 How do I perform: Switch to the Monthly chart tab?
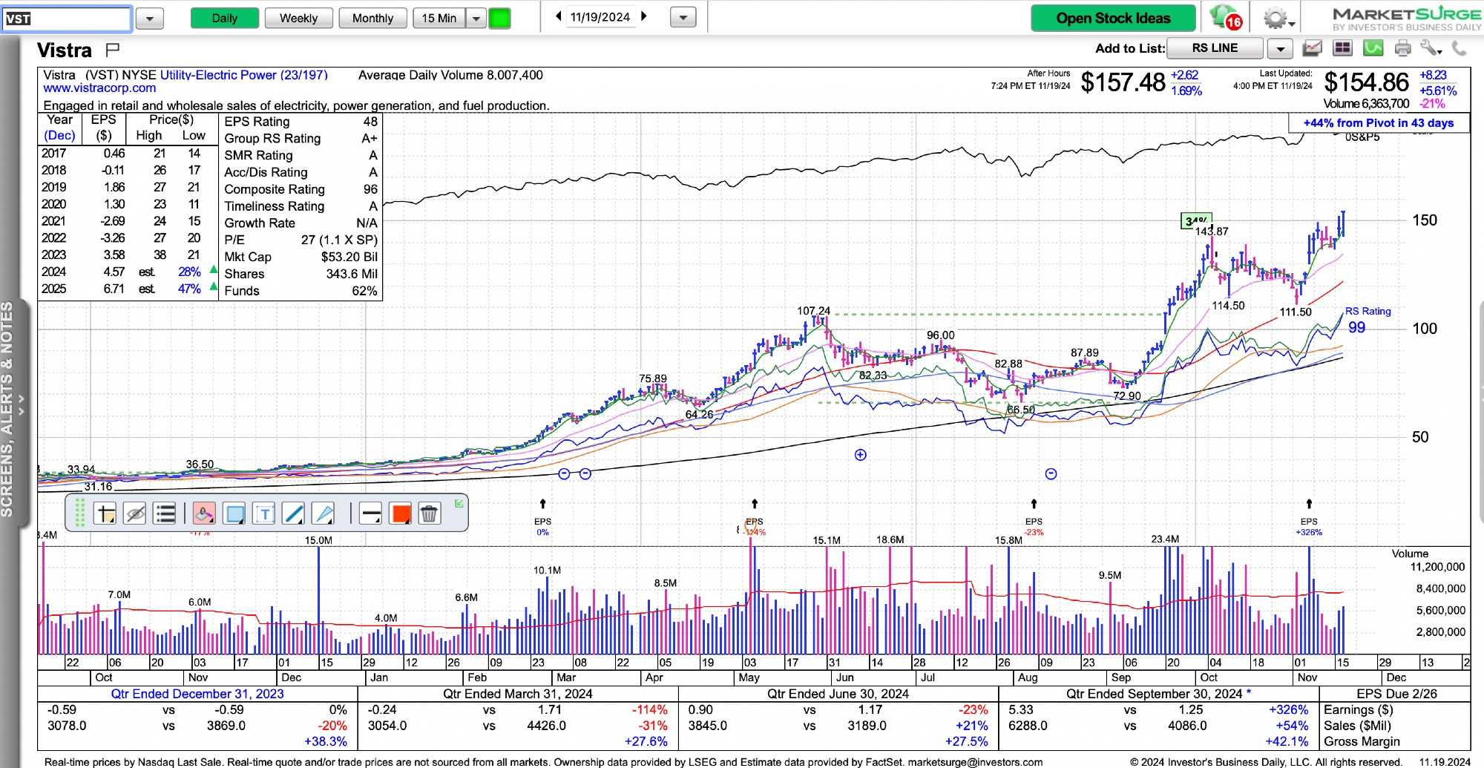tap(372, 18)
